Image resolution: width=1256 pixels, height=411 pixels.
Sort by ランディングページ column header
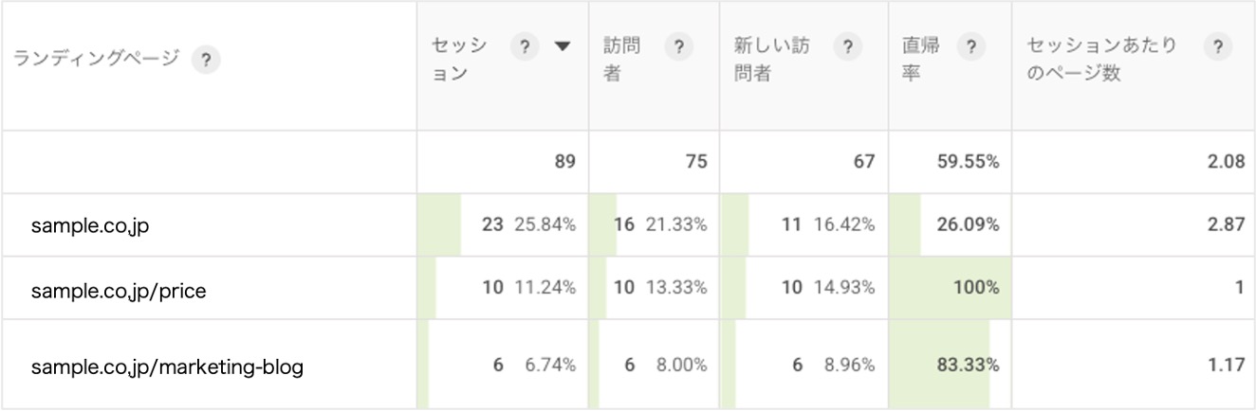click(x=96, y=61)
